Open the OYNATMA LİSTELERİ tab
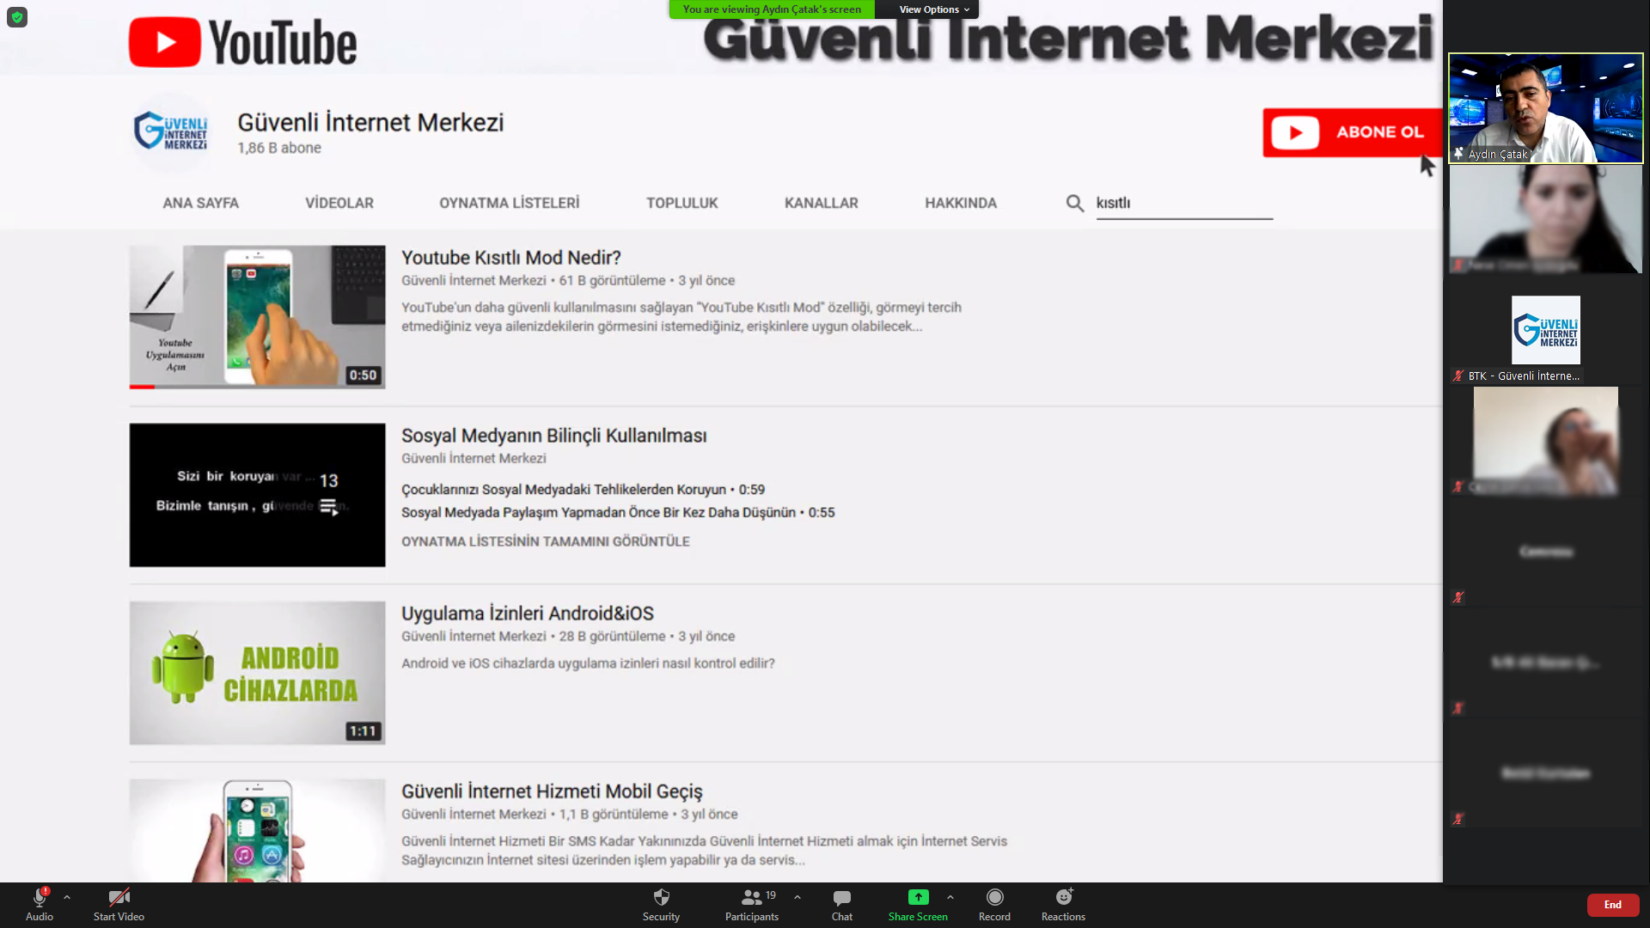The image size is (1650, 928). pos(510,203)
